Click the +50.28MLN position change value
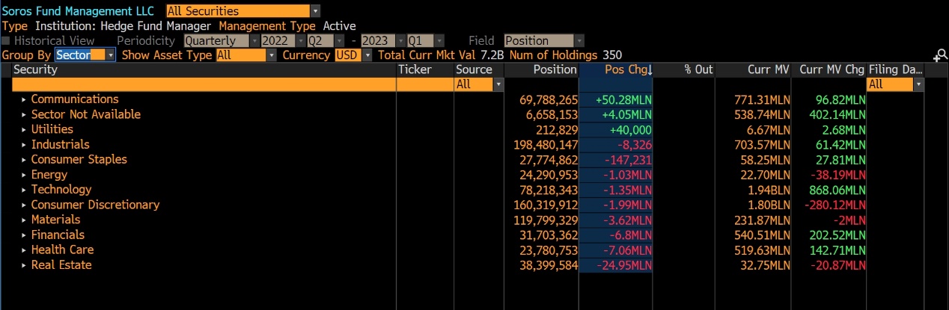The image size is (949, 310). pos(623,99)
